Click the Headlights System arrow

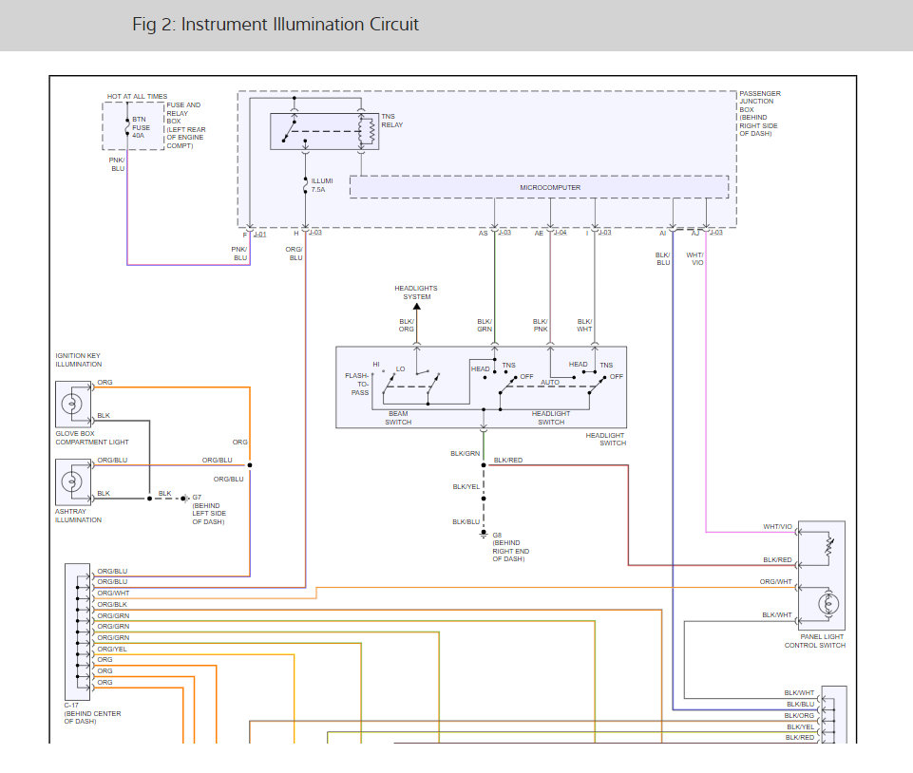(x=416, y=309)
